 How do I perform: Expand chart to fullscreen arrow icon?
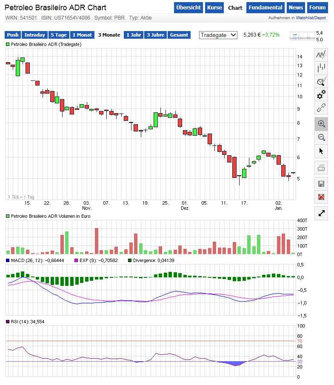tap(321, 213)
